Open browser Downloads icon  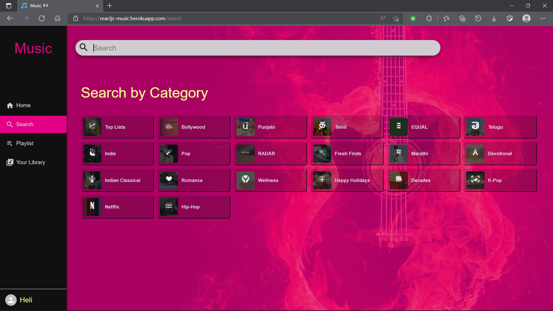click(x=494, y=18)
